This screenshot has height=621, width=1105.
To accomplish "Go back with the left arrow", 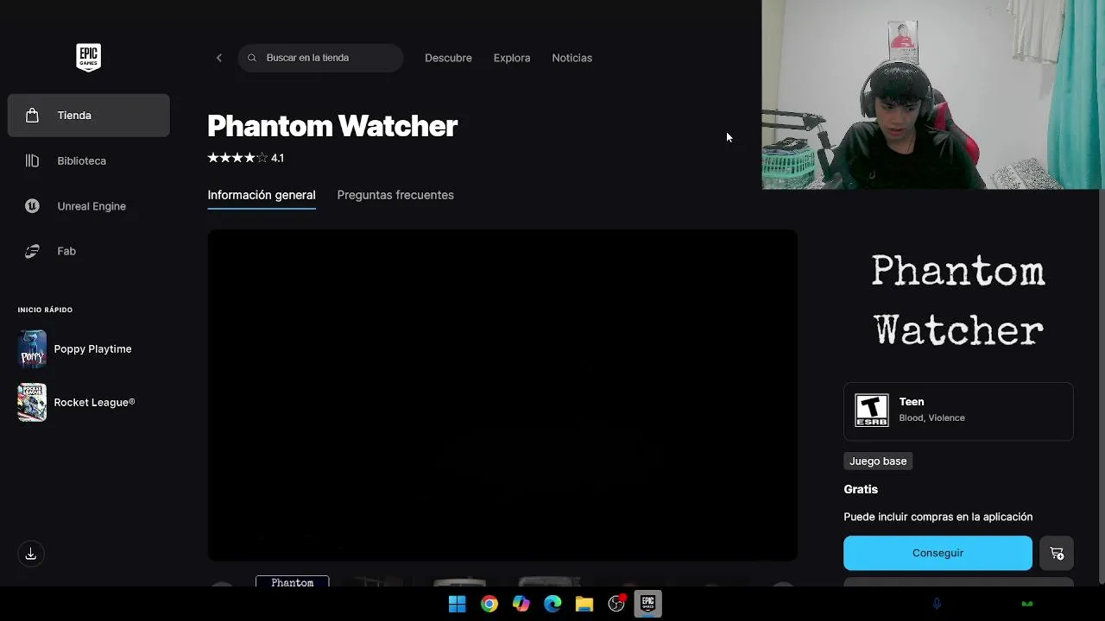I will click(219, 58).
